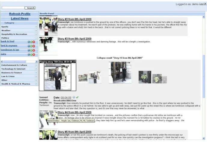Remove tomlinson & ian using red X
Screen dimensions: 207x142
click(34, 50)
